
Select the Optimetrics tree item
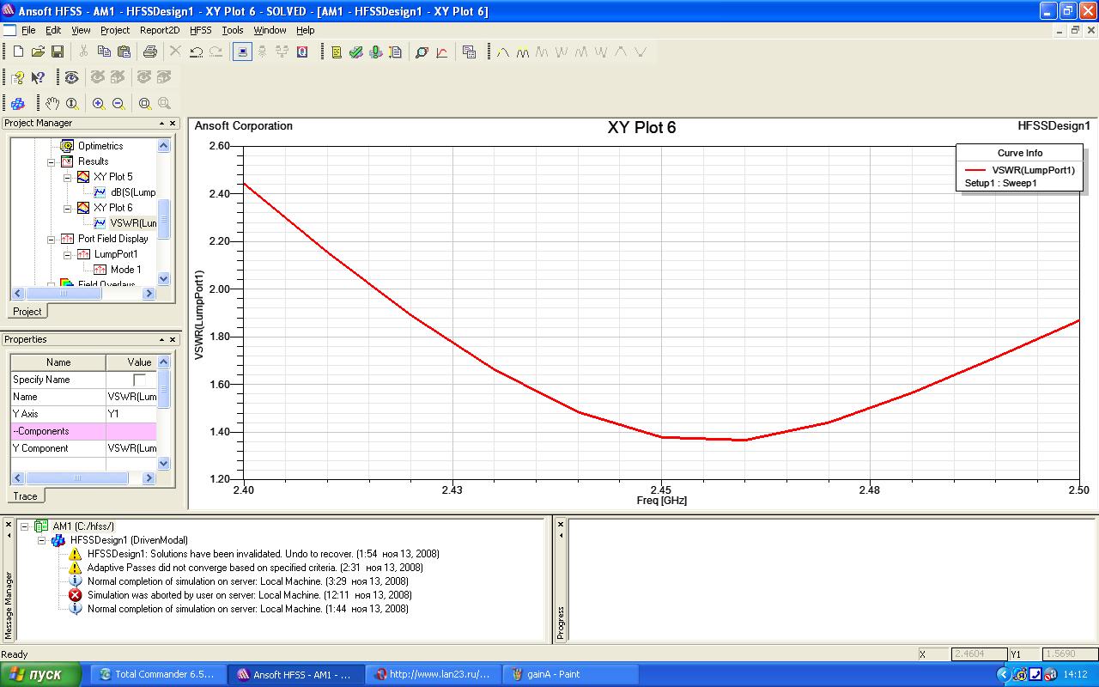100,146
